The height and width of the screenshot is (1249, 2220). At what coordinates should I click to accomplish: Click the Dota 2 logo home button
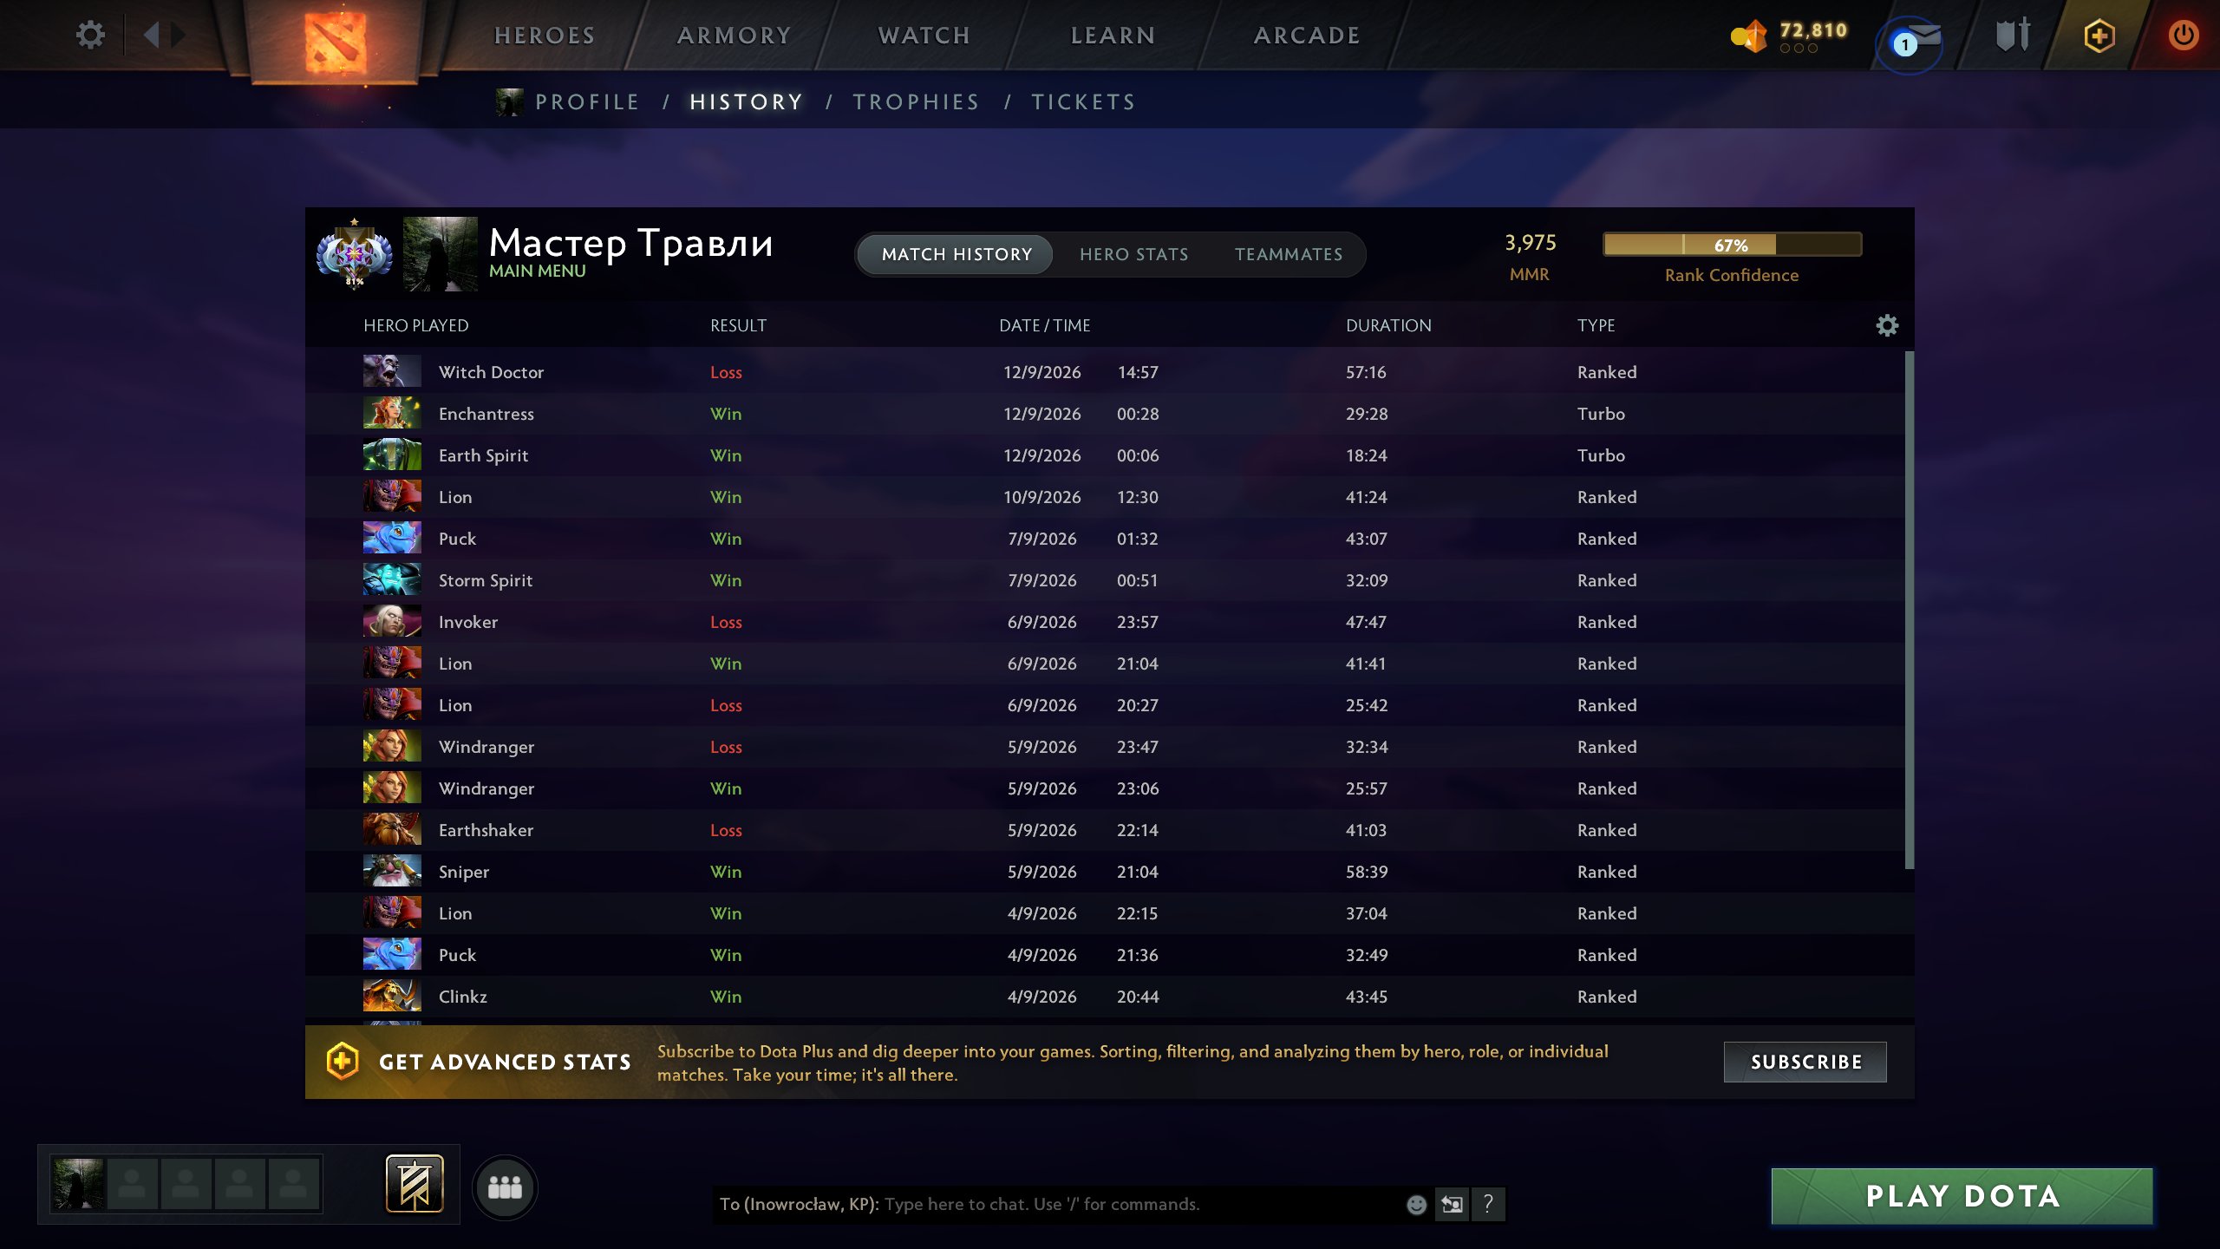click(x=336, y=41)
